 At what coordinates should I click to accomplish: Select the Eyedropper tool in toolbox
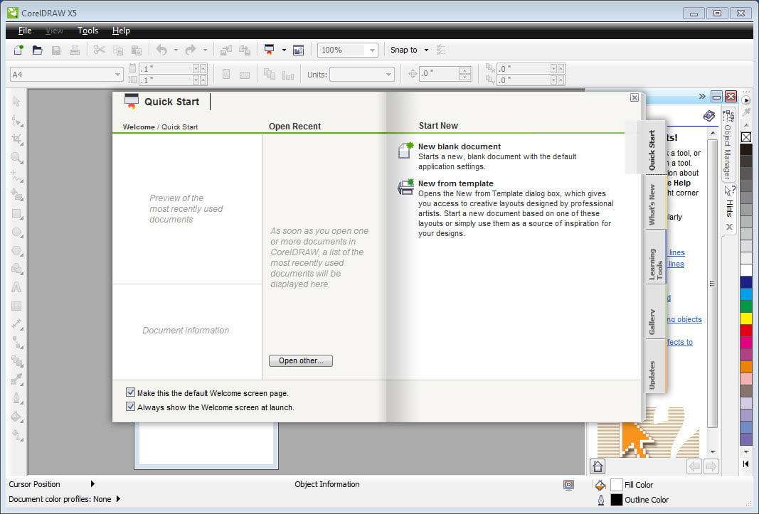[17, 380]
